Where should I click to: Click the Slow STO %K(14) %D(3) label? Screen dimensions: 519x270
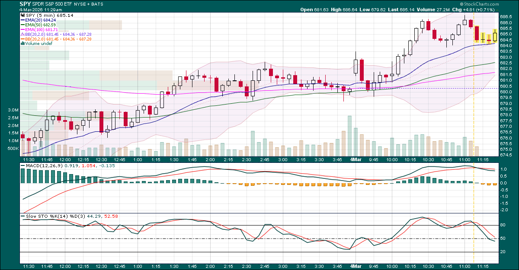point(55,216)
